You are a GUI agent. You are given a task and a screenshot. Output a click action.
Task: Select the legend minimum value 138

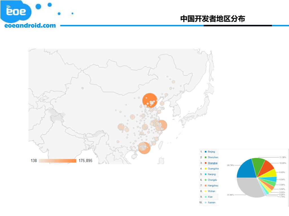34,161
